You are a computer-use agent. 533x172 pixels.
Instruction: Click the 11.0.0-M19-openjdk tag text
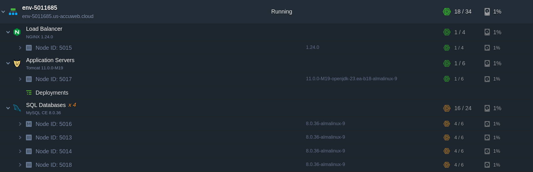pyautogui.click(x=351, y=79)
